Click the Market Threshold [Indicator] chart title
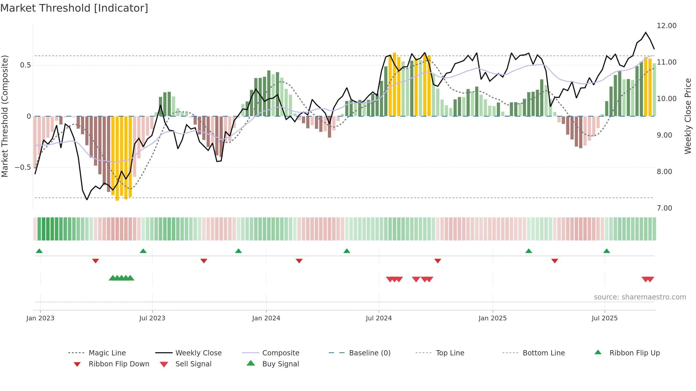Viewport: 696px width, 391px height. click(74, 8)
